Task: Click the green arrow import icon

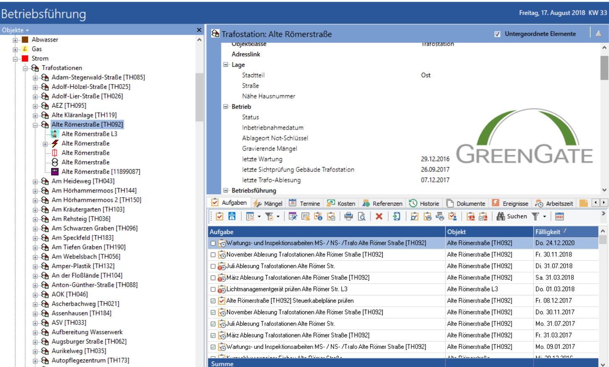Action: click(396, 216)
